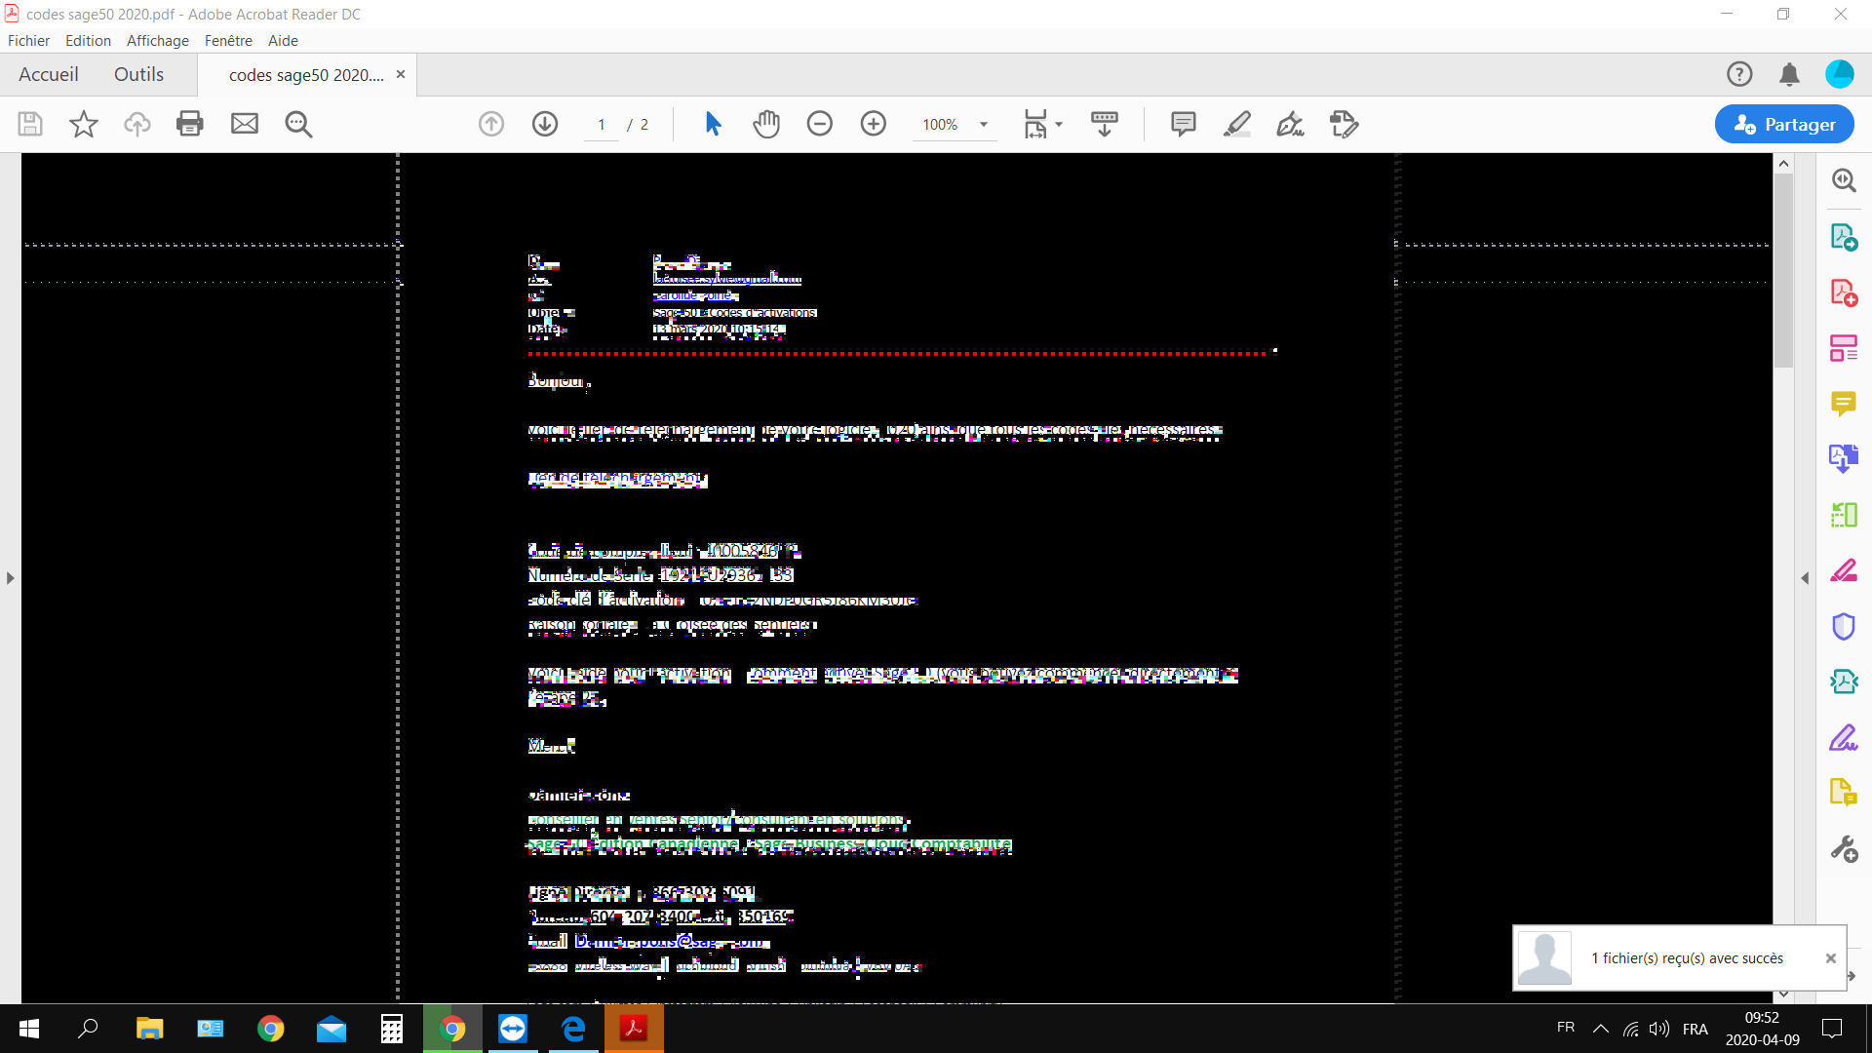1872x1053 pixels.
Task: Dismiss the fichier reçu notification
Action: tap(1831, 958)
